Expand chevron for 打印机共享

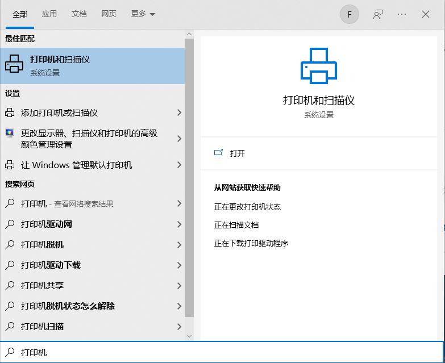click(179, 286)
